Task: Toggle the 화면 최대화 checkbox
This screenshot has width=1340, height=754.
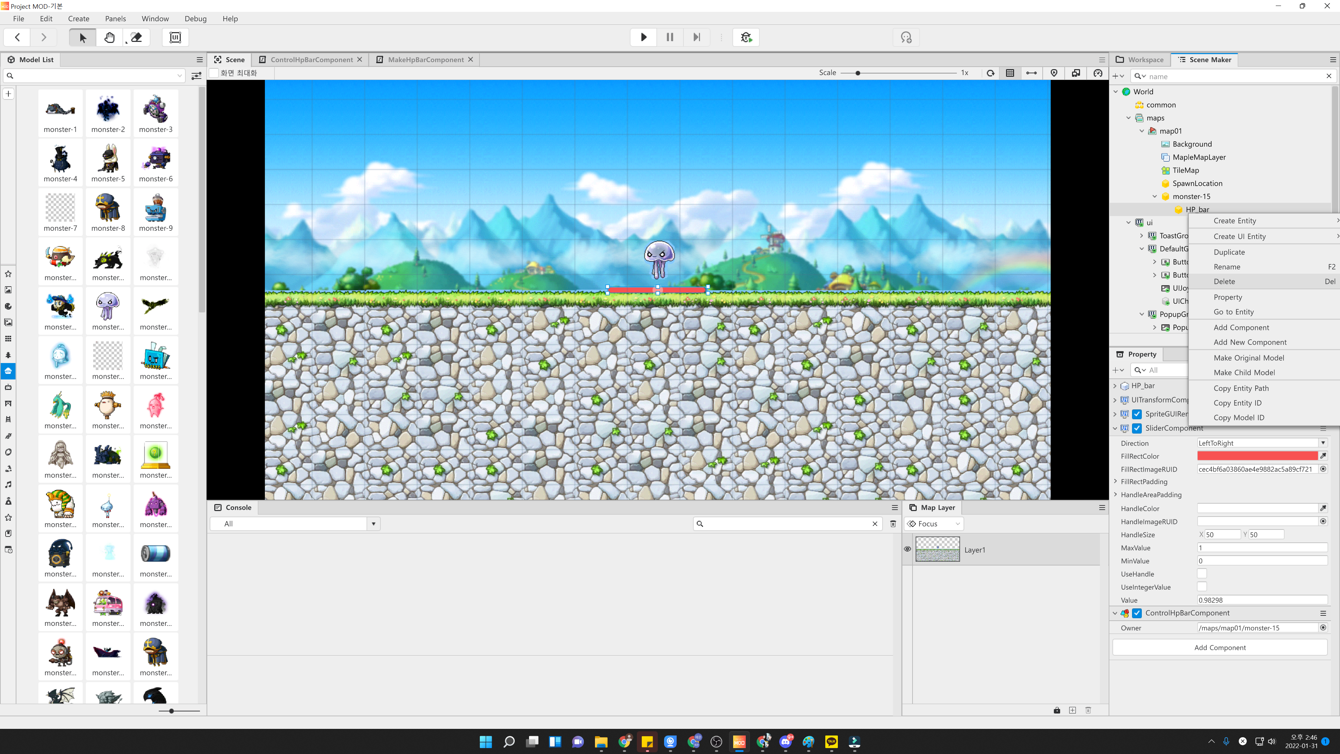Action: pyautogui.click(x=214, y=73)
